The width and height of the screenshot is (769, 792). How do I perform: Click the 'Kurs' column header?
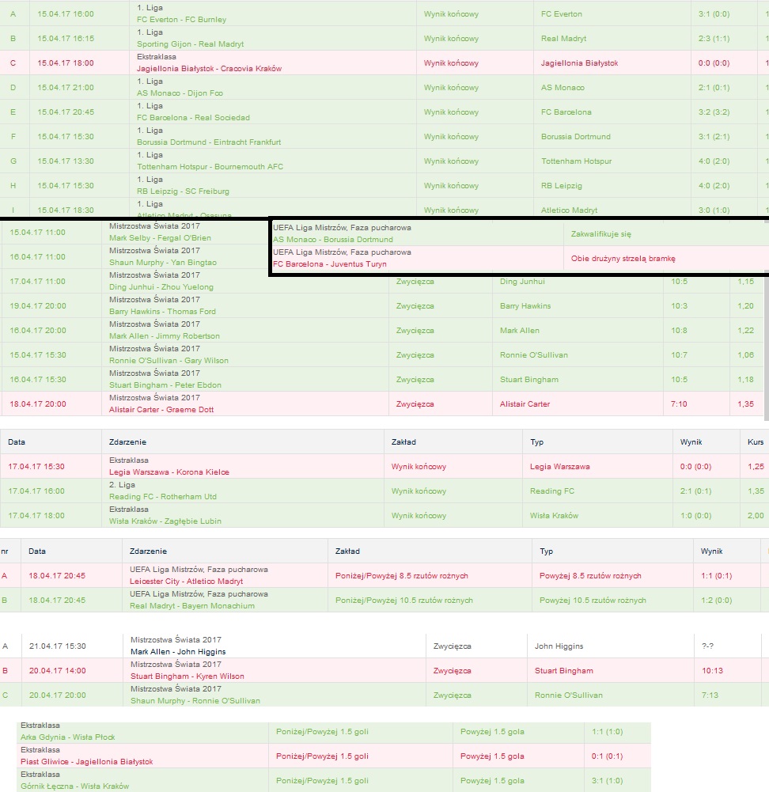click(756, 442)
